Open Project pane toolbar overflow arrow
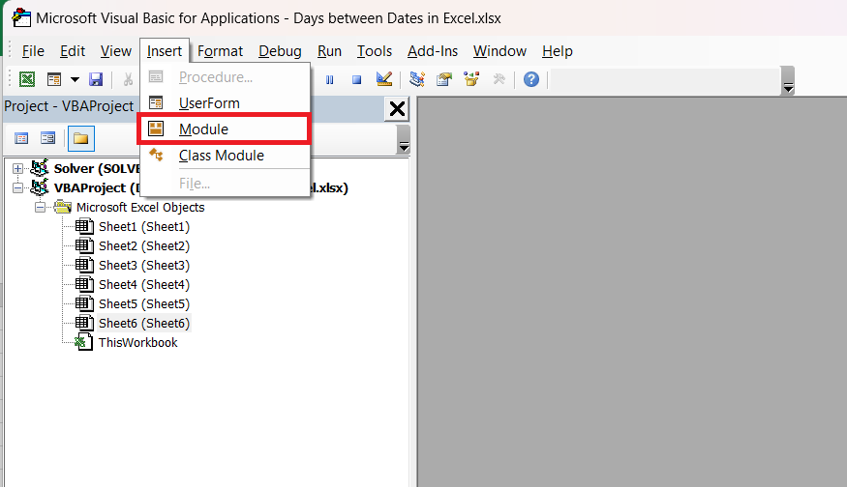The image size is (847, 487). pyautogui.click(x=404, y=140)
